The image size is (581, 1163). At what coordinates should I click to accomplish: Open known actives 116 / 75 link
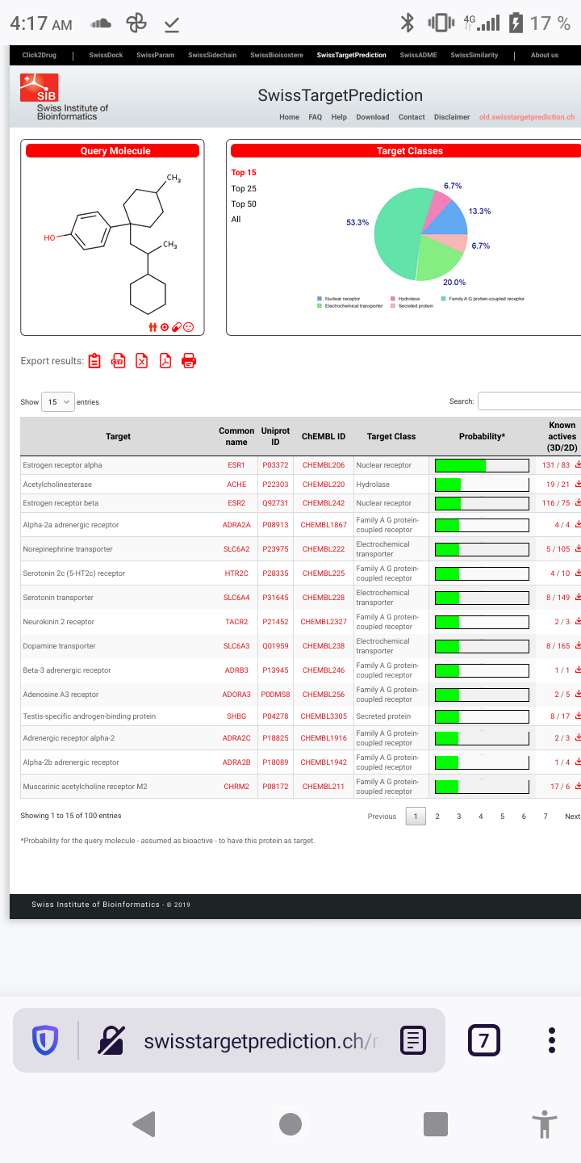pos(555,503)
